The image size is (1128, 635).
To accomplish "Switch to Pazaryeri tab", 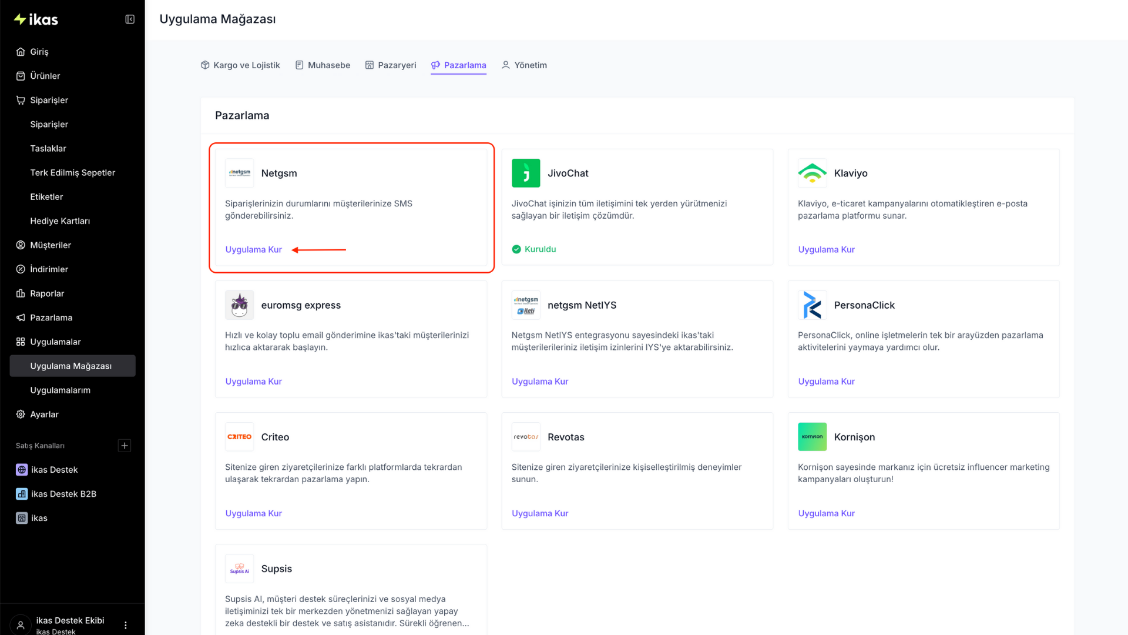I will click(x=391, y=65).
